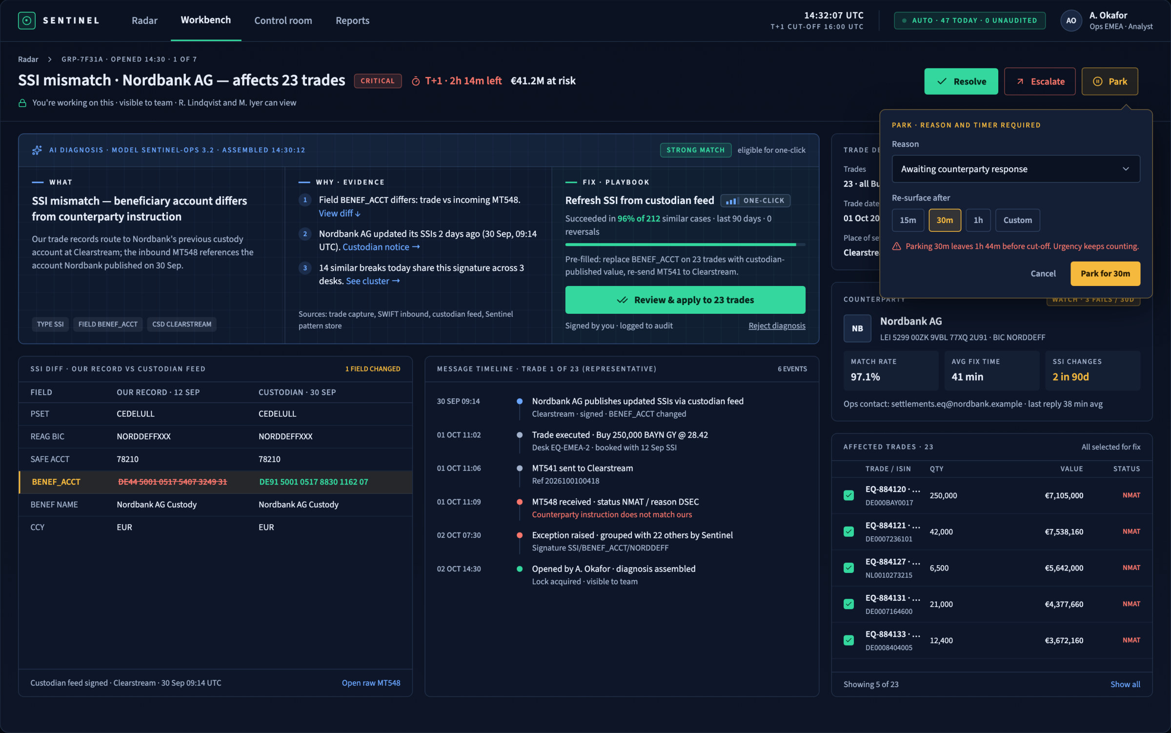The width and height of the screenshot is (1171, 733).
Task: Uncheck trade EQ-884127 checkbox
Action: click(849, 568)
